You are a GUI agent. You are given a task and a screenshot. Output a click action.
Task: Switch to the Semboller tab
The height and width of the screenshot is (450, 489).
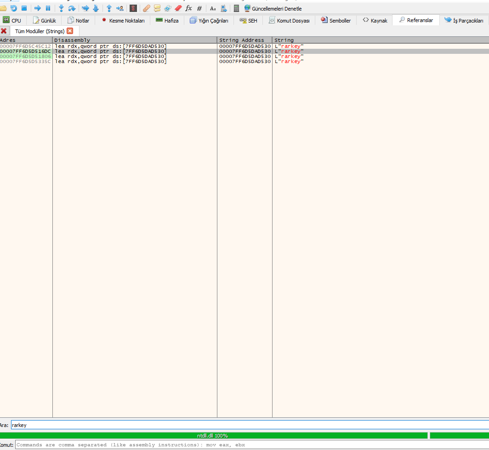tap(336, 20)
